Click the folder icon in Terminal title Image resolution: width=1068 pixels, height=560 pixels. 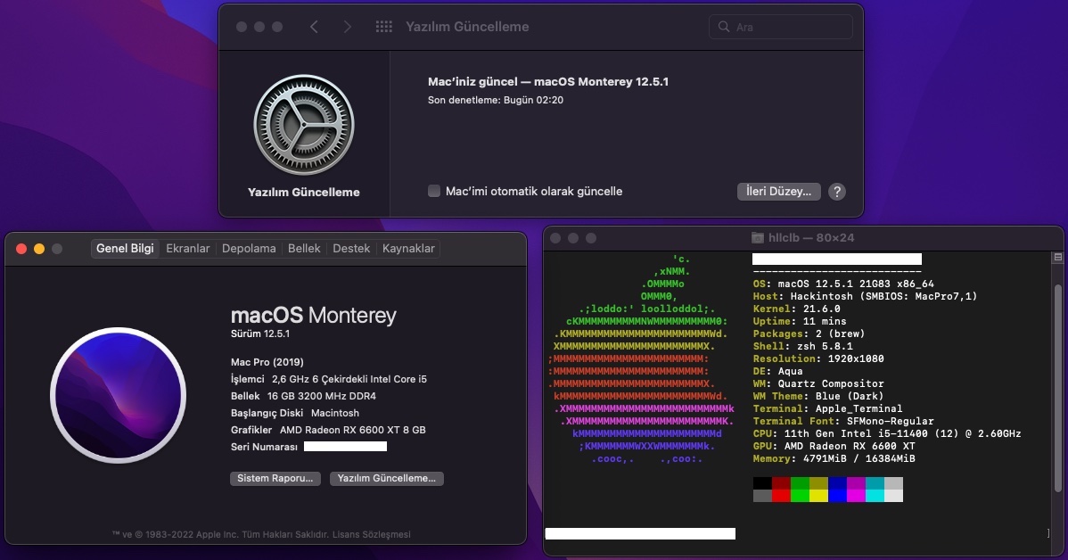point(758,238)
